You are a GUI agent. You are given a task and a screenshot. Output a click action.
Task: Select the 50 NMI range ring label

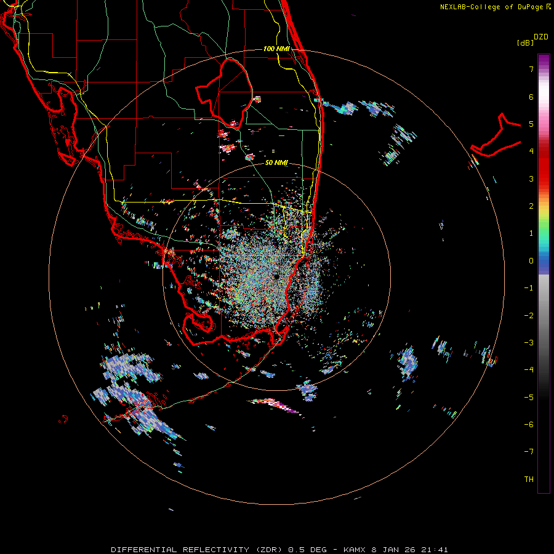[x=276, y=163]
